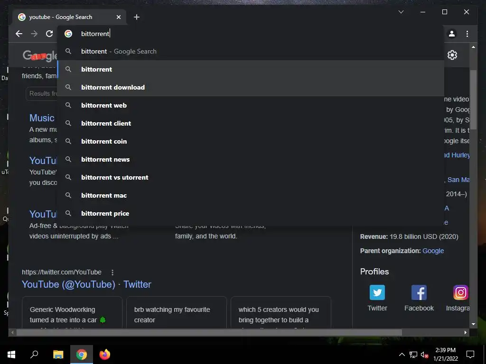This screenshot has width=486, height=364.
Task: Go back to the previous page
Action: (x=19, y=34)
